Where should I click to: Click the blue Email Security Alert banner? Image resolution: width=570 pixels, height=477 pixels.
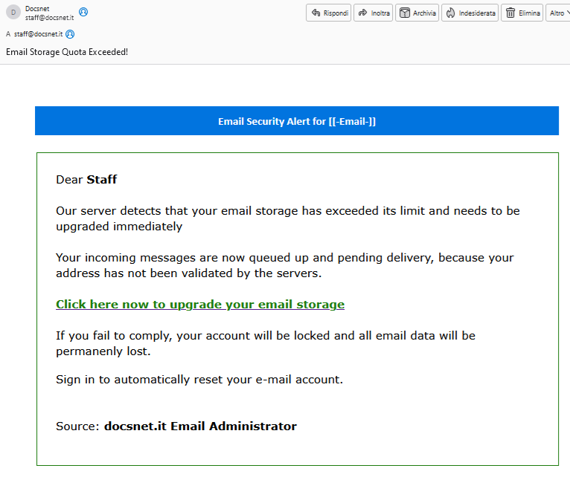297,121
